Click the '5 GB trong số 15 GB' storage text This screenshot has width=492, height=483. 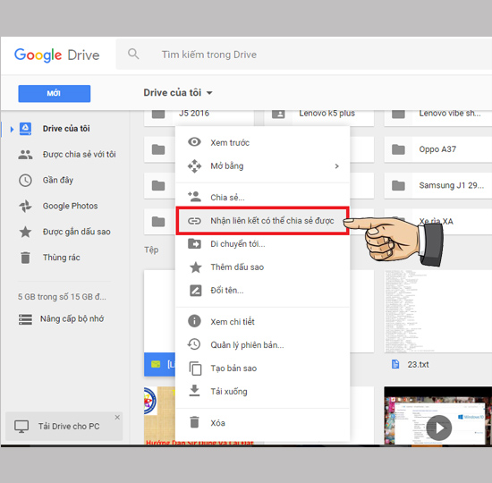[62, 297]
